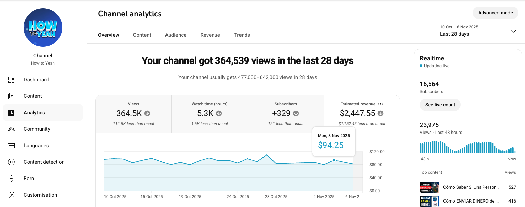525x207 pixels.
Task: Open Dashboard from the sidebar menu
Action: tap(43, 80)
